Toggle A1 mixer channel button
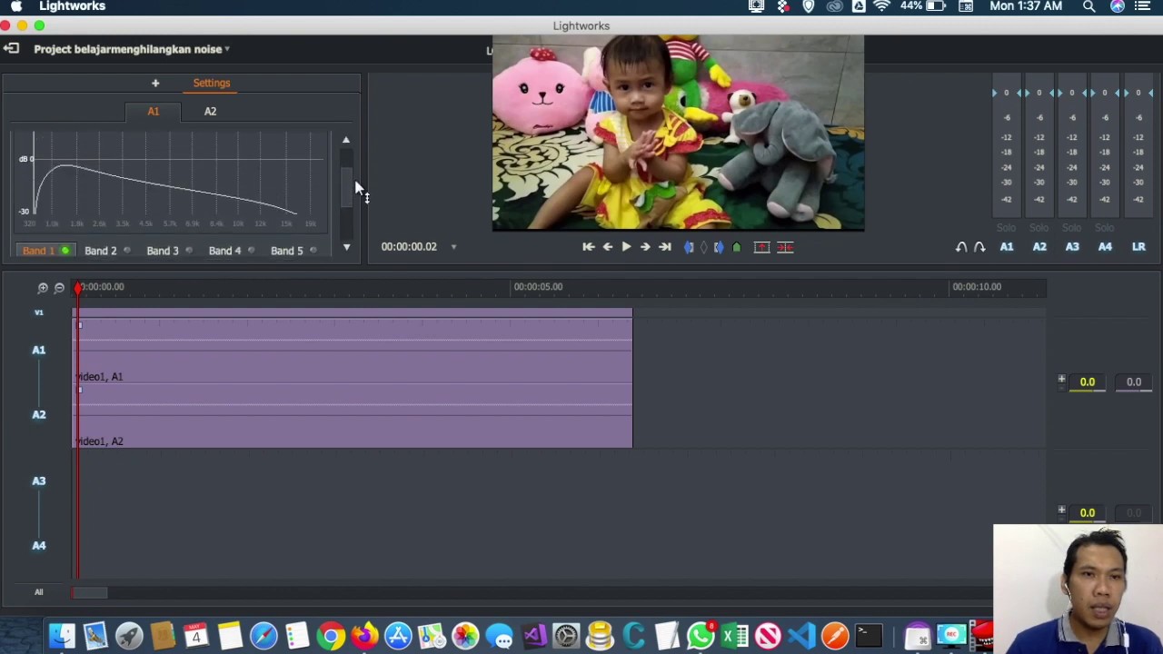Image resolution: width=1163 pixels, height=654 pixels. coord(1007,247)
